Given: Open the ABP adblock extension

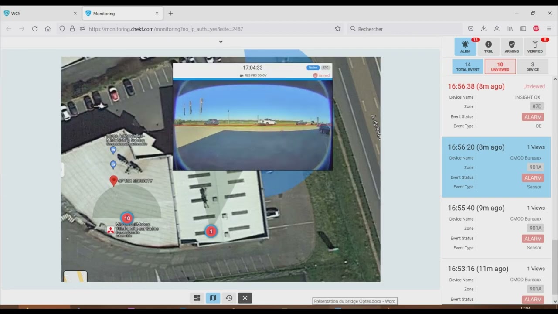Looking at the screenshot, I should click(536, 29).
